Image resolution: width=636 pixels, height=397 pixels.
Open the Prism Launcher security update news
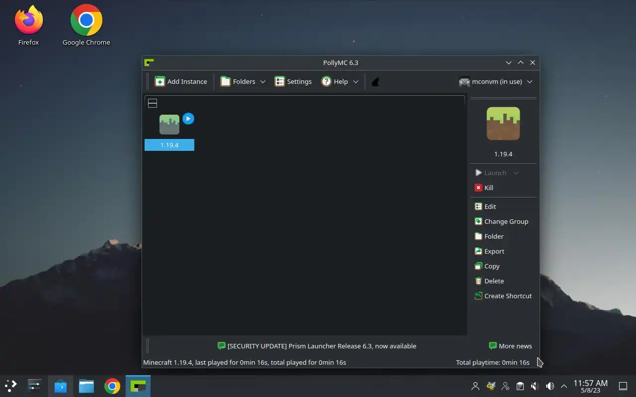(x=317, y=346)
